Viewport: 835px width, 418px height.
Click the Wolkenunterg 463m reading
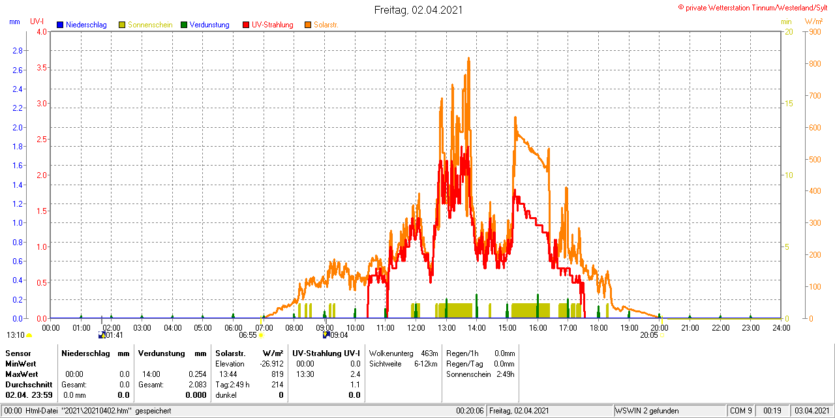(403, 353)
